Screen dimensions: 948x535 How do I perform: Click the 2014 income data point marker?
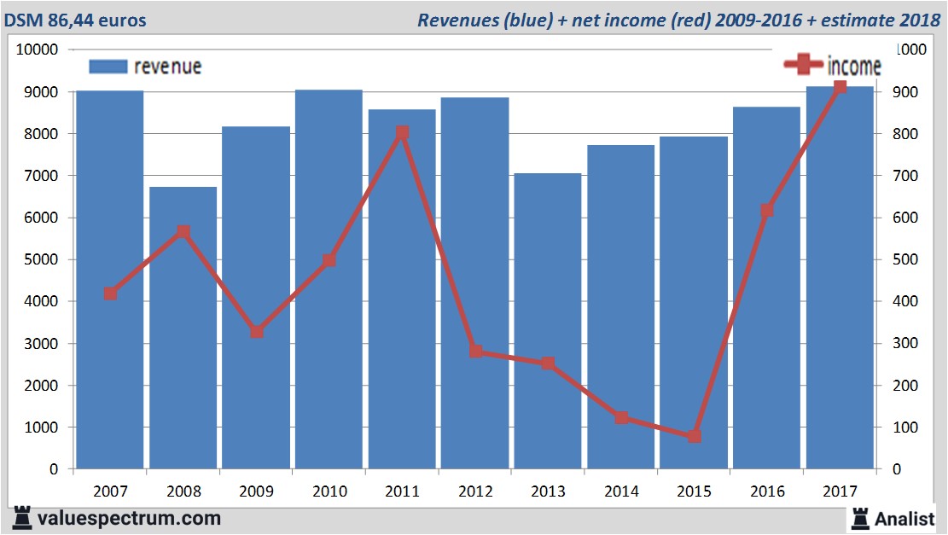[621, 418]
